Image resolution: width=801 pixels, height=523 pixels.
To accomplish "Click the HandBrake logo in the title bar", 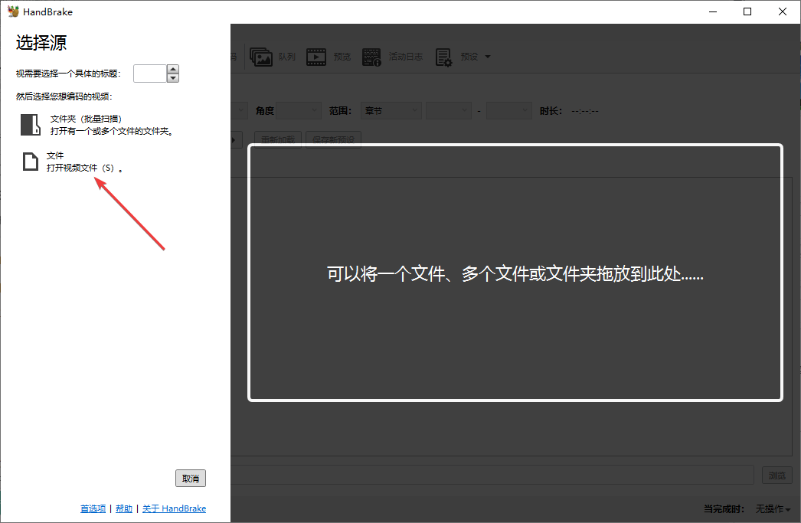I will pos(12,11).
